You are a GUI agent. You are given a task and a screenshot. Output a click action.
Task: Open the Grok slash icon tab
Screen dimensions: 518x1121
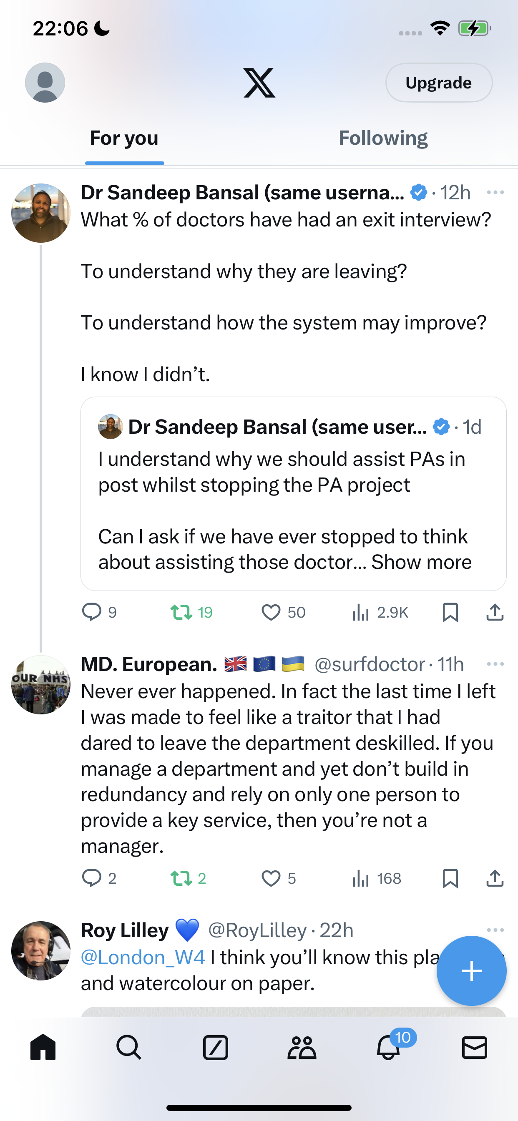(x=216, y=1047)
